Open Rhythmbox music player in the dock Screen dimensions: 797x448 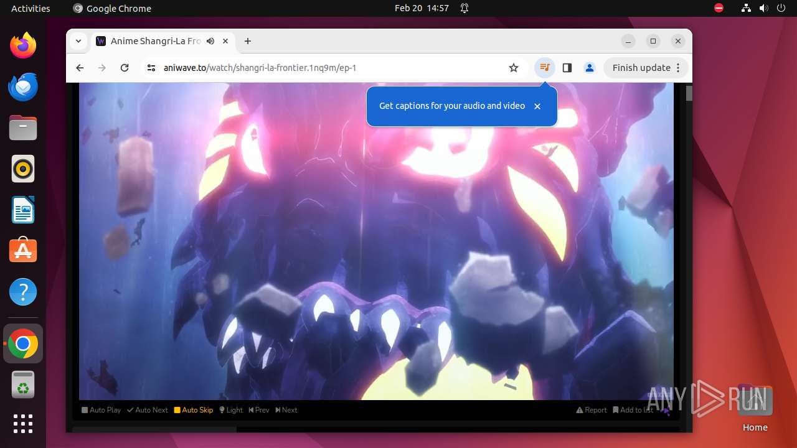23,169
